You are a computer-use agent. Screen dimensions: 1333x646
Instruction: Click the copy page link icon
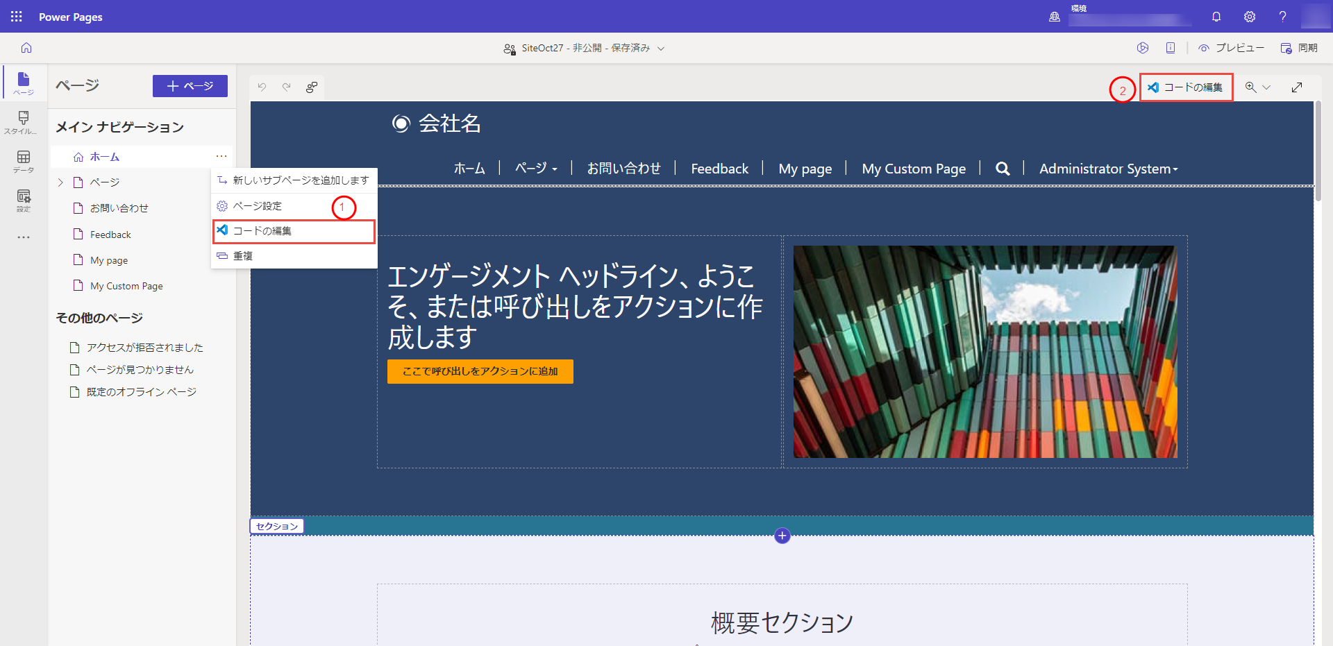pos(312,87)
